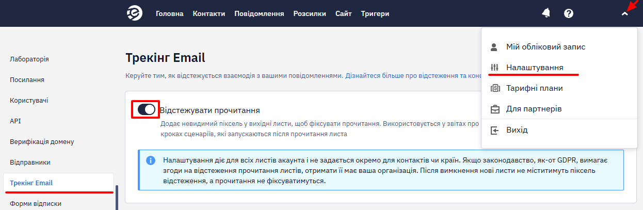Open the Контакти menu item
The width and height of the screenshot is (643, 210).
[209, 14]
